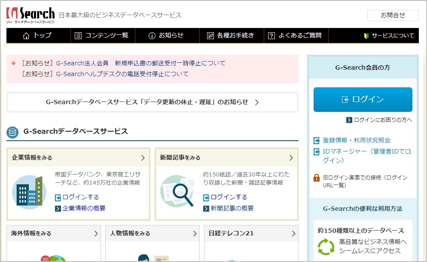Open 旧ログイン画面での接続(ログインURL一覧) link

tap(365, 181)
